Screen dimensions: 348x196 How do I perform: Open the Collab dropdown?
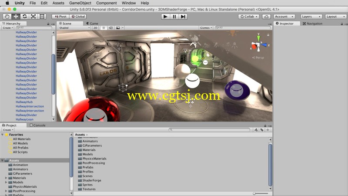[x=249, y=17]
